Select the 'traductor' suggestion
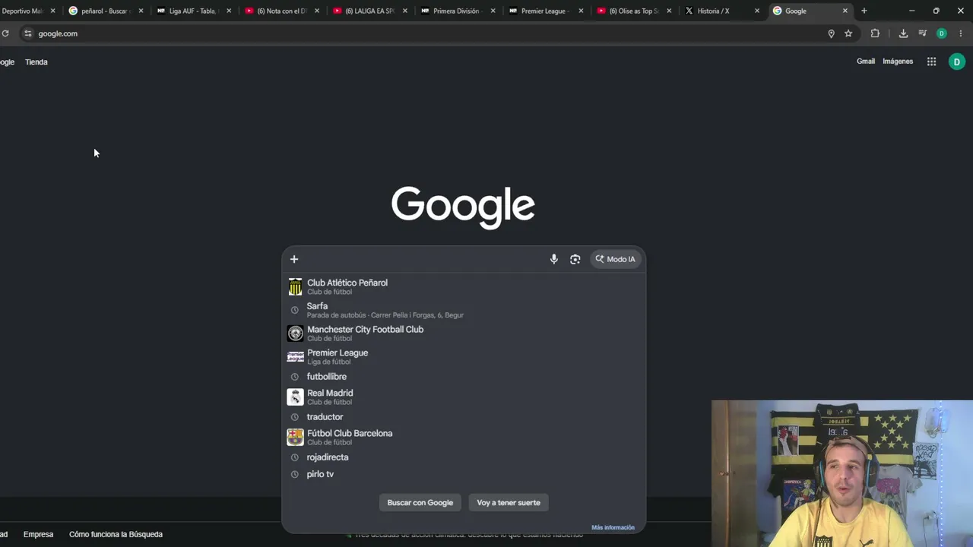Screen dimensions: 973x547 [464, 417]
